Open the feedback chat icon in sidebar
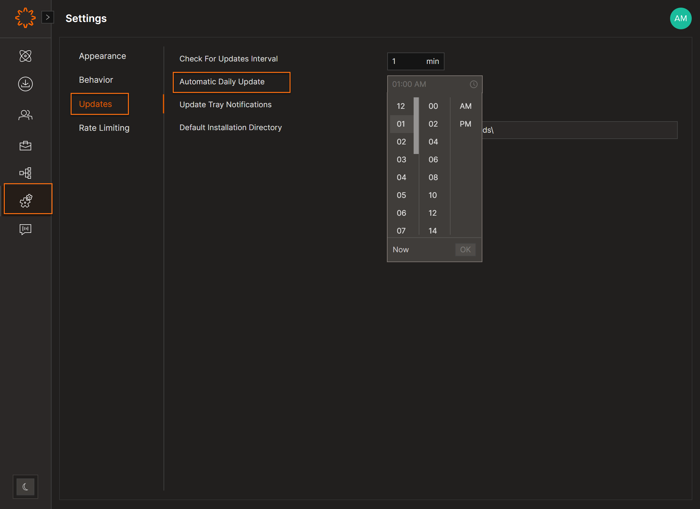 pos(25,229)
